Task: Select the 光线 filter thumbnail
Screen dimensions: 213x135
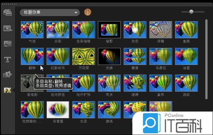Action: (x=109, y=56)
